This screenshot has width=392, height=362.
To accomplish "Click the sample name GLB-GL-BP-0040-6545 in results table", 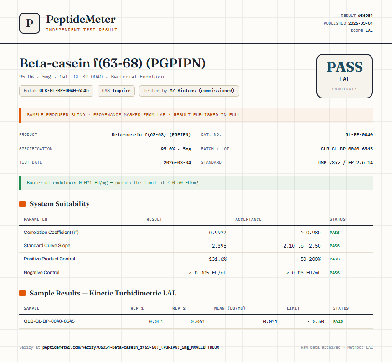I will (x=49, y=321).
